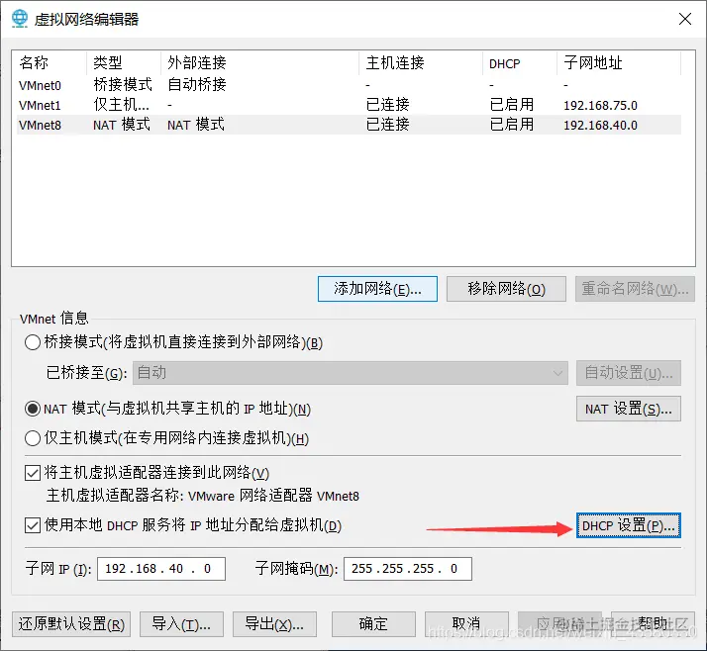Click 添加网络(E)... button
The image size is (707, 651).
click(x=377, y=289)
